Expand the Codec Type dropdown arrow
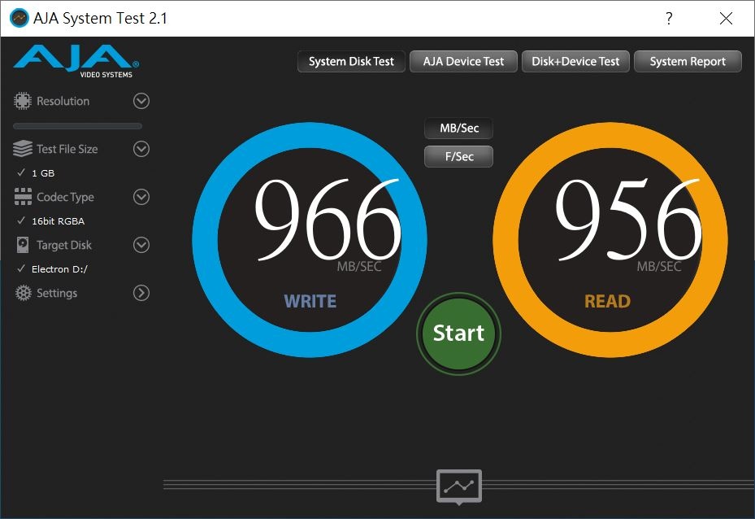The height and width of the screenshot is (519, 755). (x=141, y=197)
